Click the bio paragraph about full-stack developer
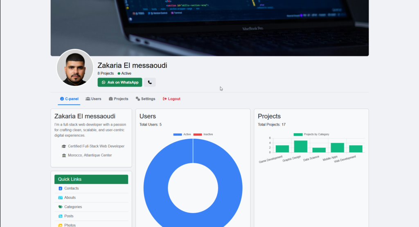This screenshot has width=419, height=227. click(x=90, y=130)
